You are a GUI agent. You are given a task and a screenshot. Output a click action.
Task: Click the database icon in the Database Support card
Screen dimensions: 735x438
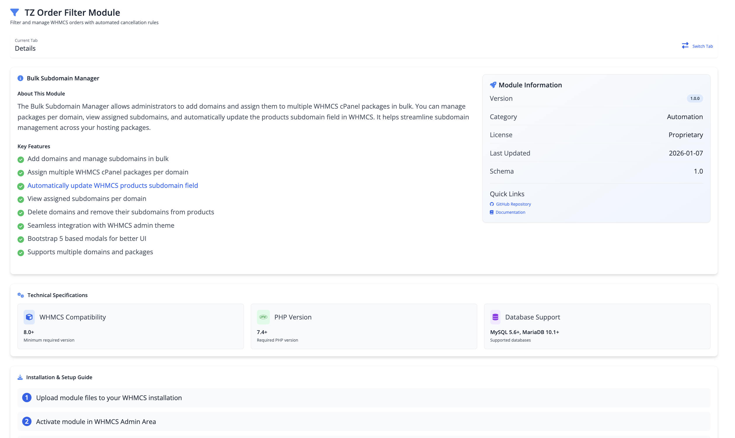pyautogui.click(x=495, y=317)
